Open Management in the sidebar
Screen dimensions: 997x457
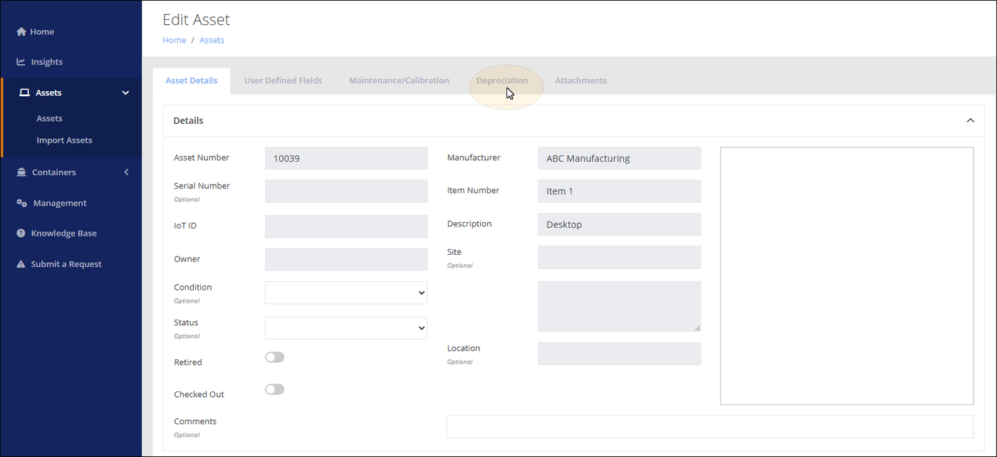click(60, 203)
